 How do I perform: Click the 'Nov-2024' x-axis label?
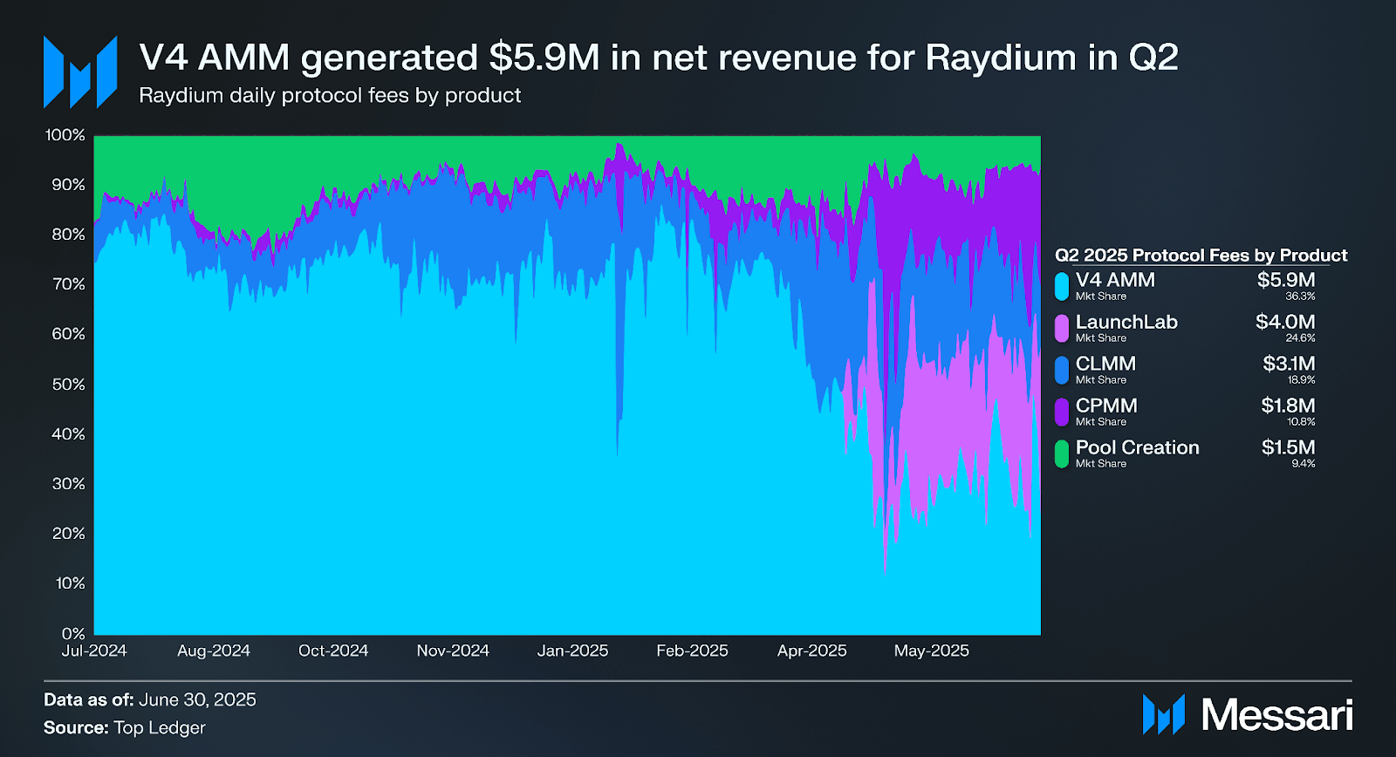(x=453, y=651)
